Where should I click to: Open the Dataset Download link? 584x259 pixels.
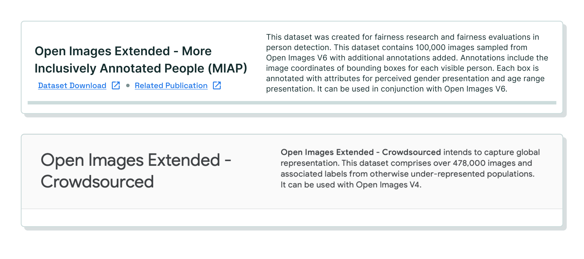tap(72, 85)
